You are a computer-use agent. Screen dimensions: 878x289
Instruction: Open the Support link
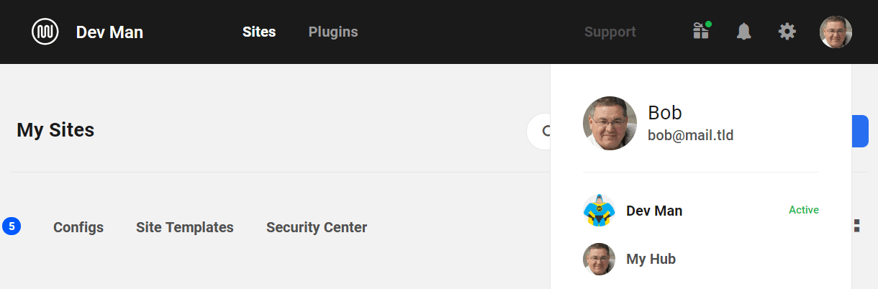pyautogui.click(x=610, y=32)
